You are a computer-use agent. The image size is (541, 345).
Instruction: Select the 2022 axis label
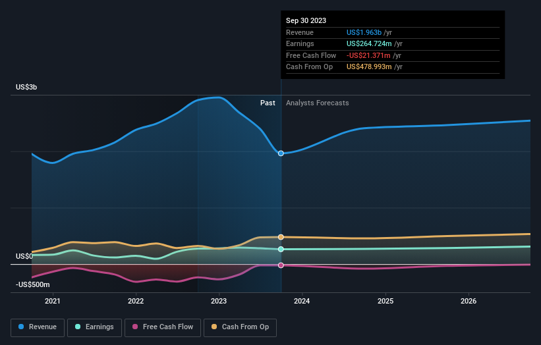[x=136, y=301]
